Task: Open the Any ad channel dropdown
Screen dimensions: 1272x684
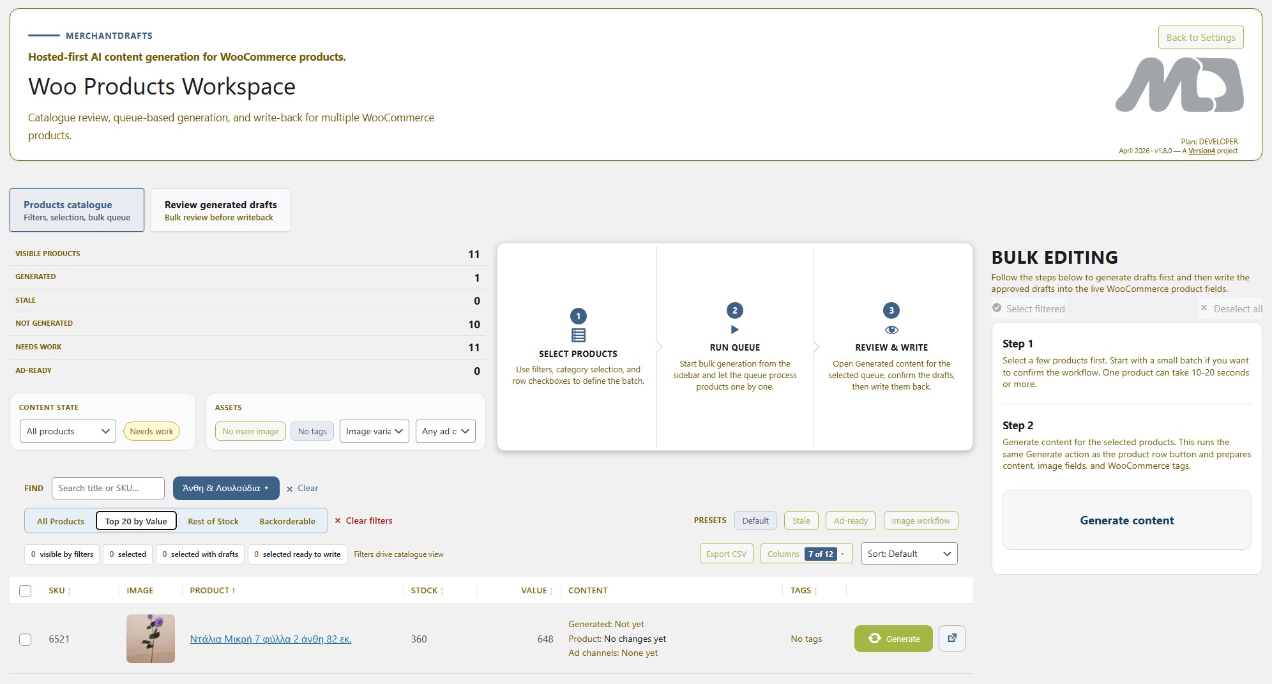Action: pyautogui.click(x=445, y=431)
